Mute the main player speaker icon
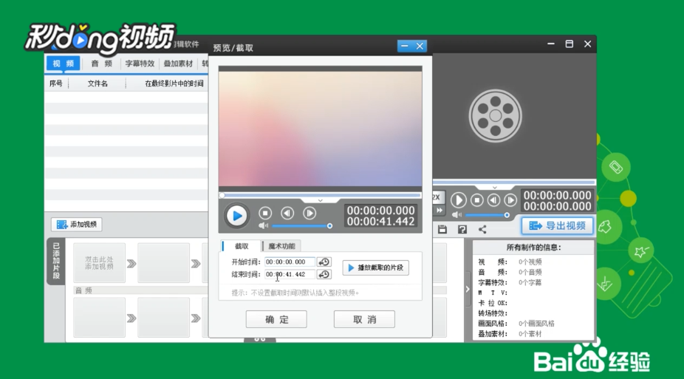The image size is (684, 379). point(456,214)
